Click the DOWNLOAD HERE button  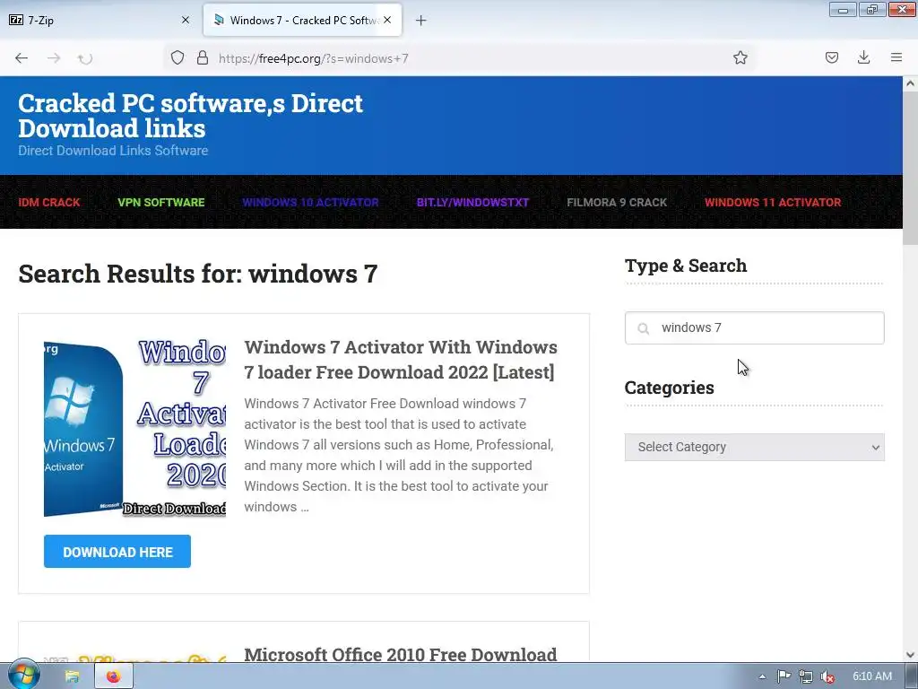pos(117,552)
